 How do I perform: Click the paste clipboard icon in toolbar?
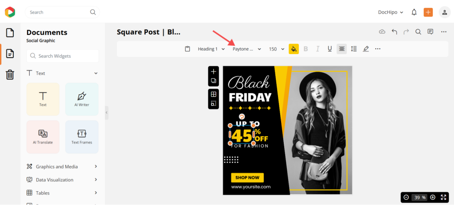[188, 49]
